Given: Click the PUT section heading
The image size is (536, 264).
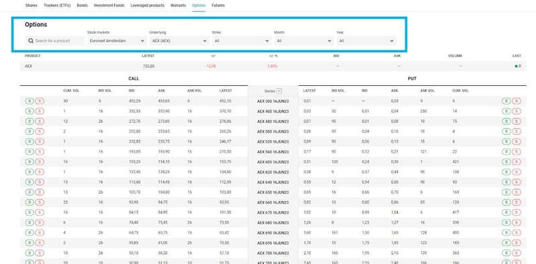Looking at the screenshot, I should tap(412, 78).
